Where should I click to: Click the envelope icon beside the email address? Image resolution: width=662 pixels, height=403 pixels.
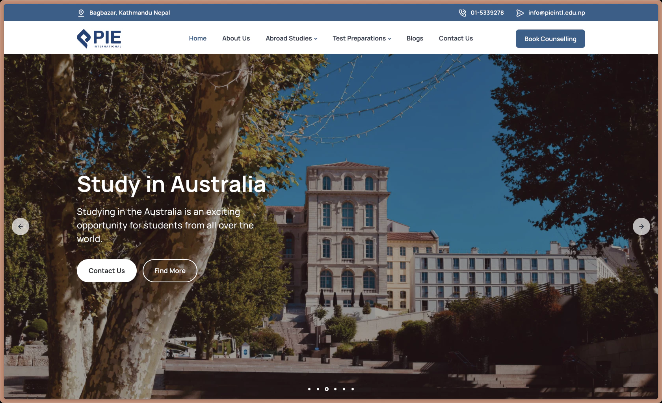[x=519, y=13]
